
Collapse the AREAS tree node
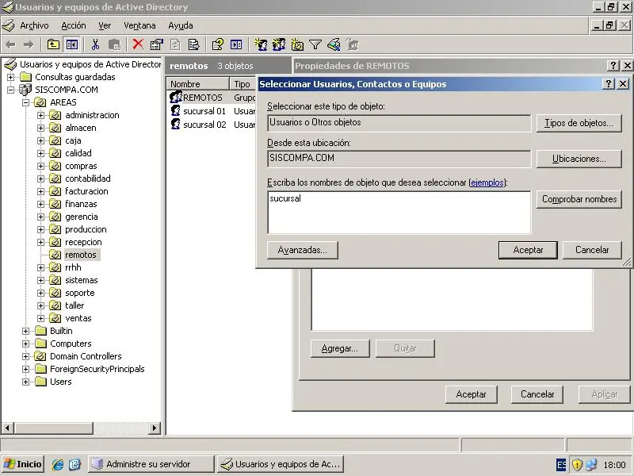[x=26, y=102]
